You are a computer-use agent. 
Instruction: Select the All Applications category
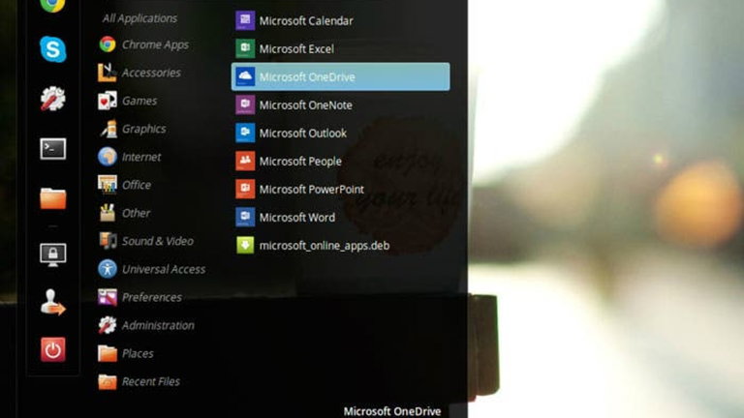tap(139, 18)
